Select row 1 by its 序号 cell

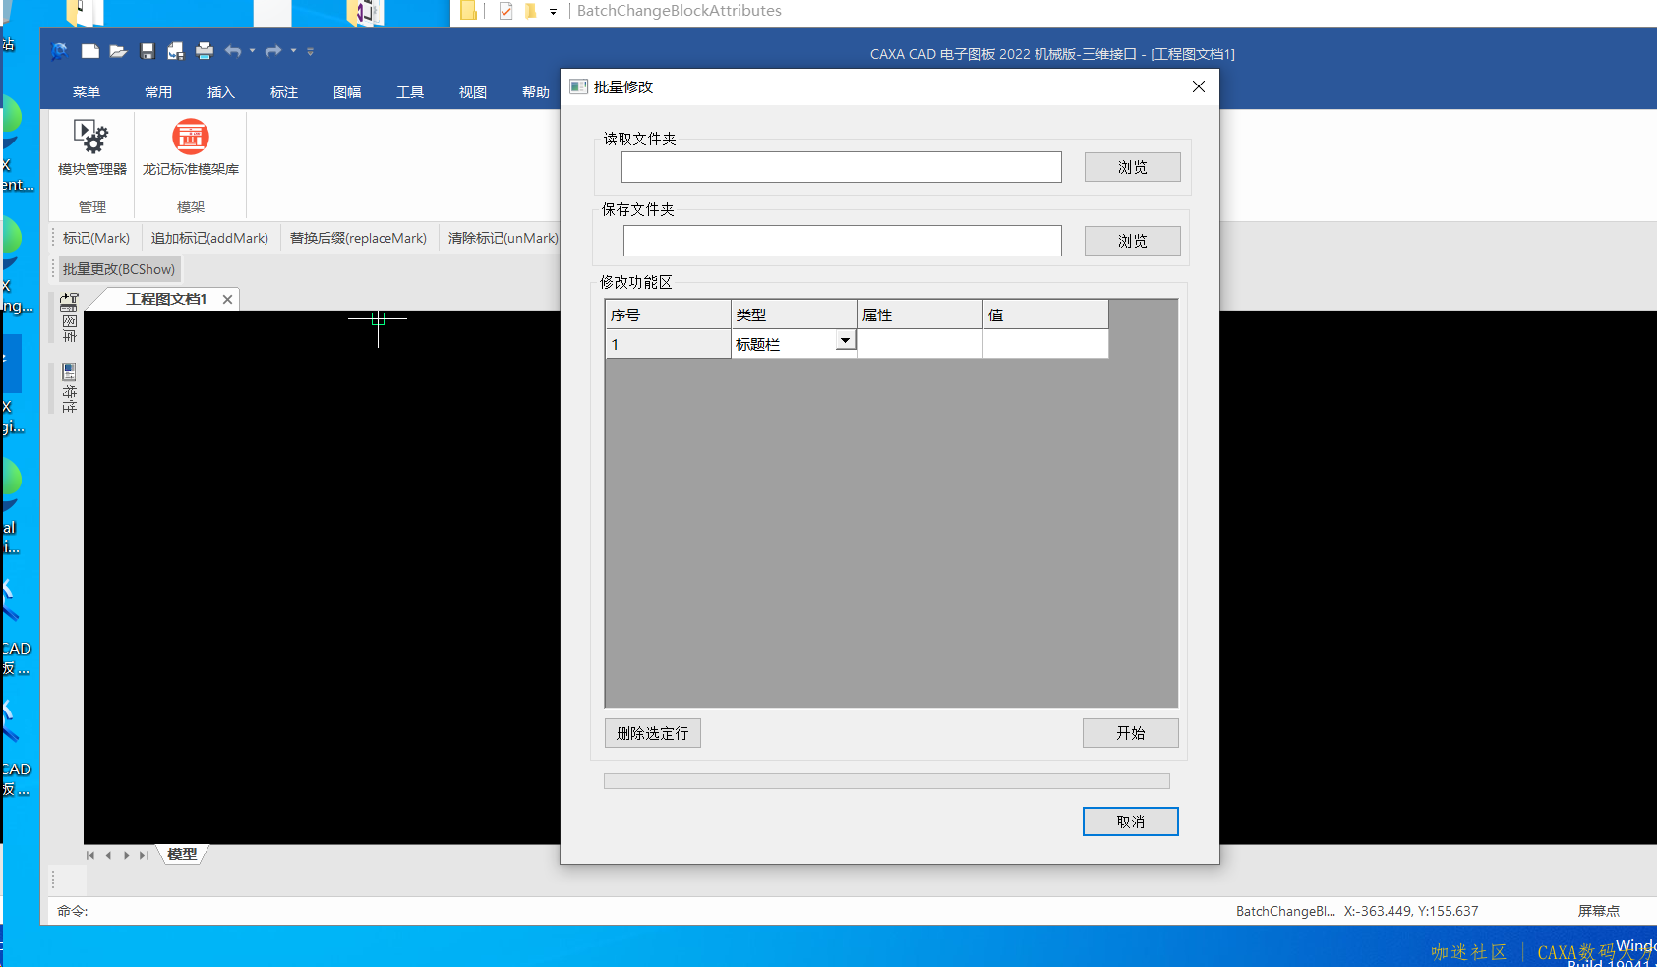pyautogui.click(x=668, y=344)
